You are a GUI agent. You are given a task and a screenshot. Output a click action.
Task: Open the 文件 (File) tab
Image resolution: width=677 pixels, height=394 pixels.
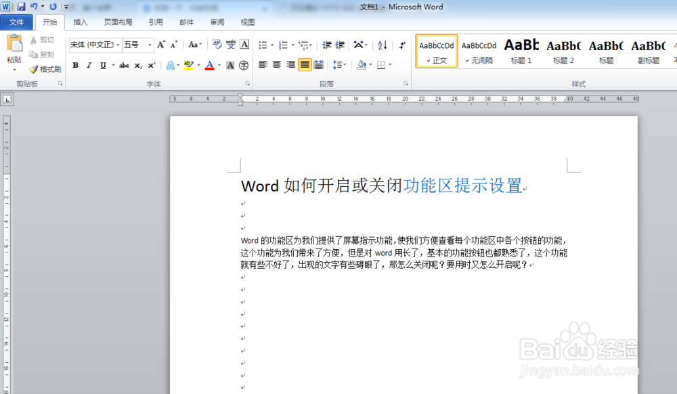[x=16, y=22]
